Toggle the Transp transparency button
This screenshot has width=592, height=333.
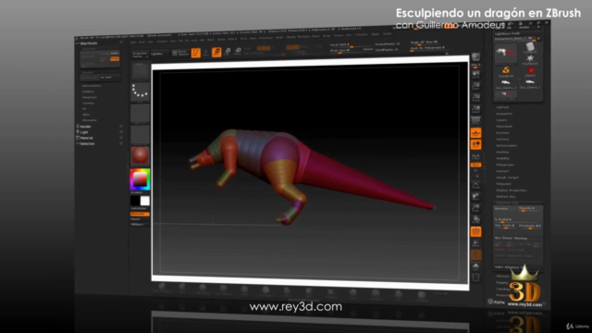(475, 243)
